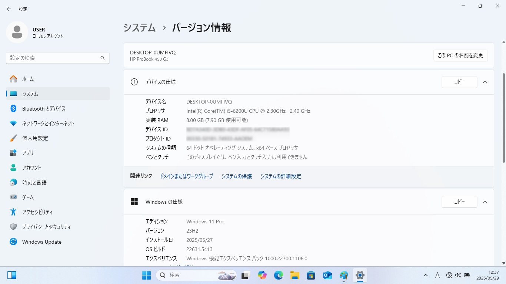Go to 時刻と言語 settings

coord(58,182)
